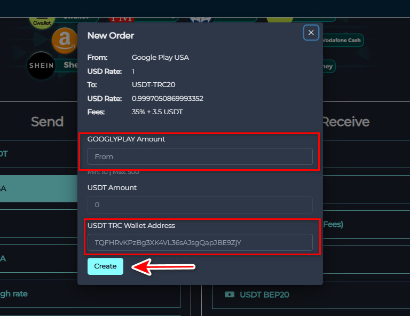Close the New Order dialog
410x316 pixels.
click(311, 33)
